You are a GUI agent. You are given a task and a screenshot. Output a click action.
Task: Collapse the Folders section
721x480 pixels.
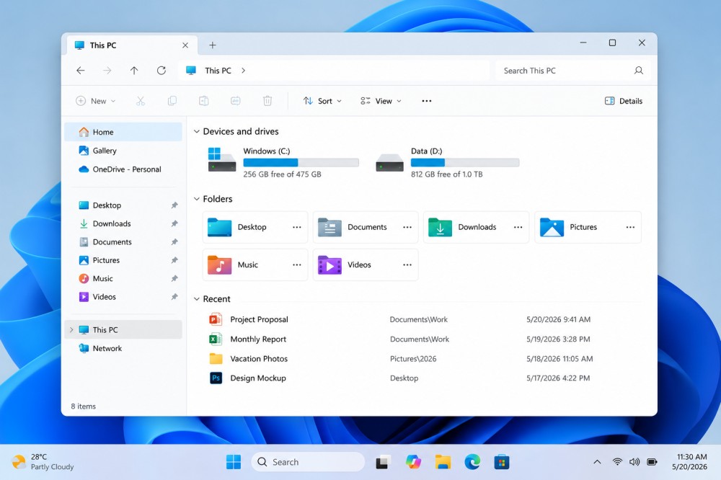tap(196, 199)
